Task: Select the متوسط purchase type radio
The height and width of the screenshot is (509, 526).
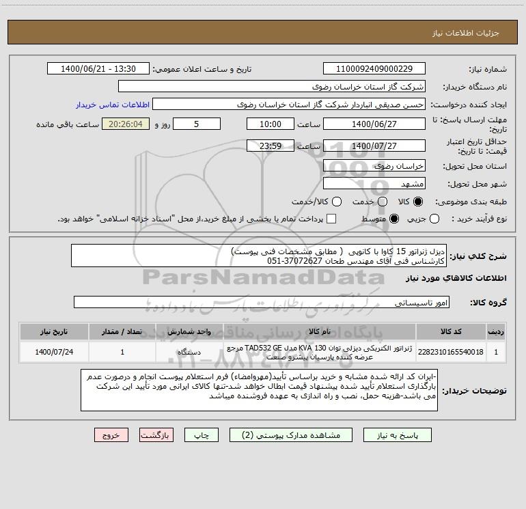Action: tap(394, 219)
